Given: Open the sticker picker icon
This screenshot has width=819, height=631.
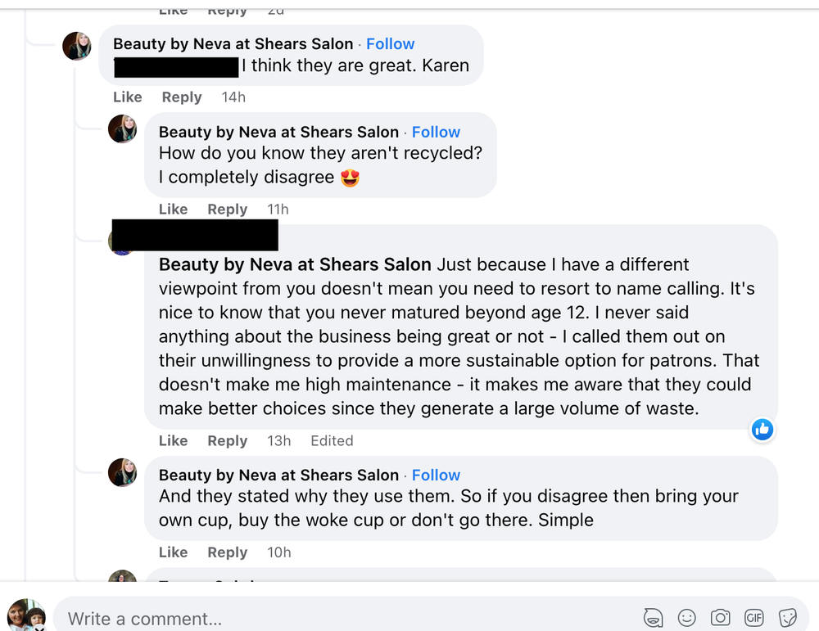Looking at the screenshot, I should 788,618.
